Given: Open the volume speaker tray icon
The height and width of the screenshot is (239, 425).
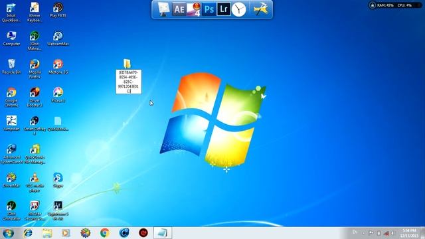Looking at the screenshot, I should pyautogui.click(x=392, y=233).
